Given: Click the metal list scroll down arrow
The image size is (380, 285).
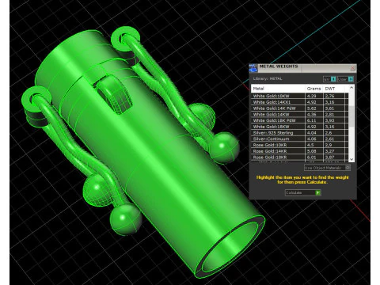Looking at the screenshot, I should (351, 159).
